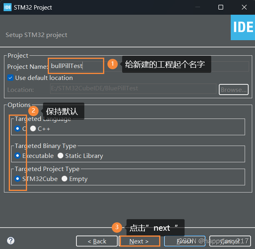Click the Finish button
Image resolution: width=255 pixels, height=249 pixels.
(x=185, y=241)
